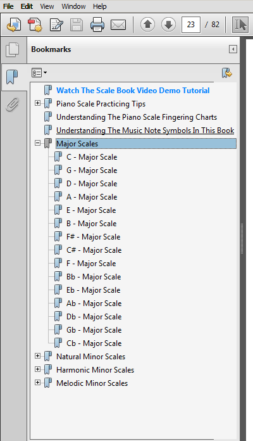Open the Page Thumbnails panel icon
Image resolution: width=253 pixels, height=441 pixels.
point(13,50)
